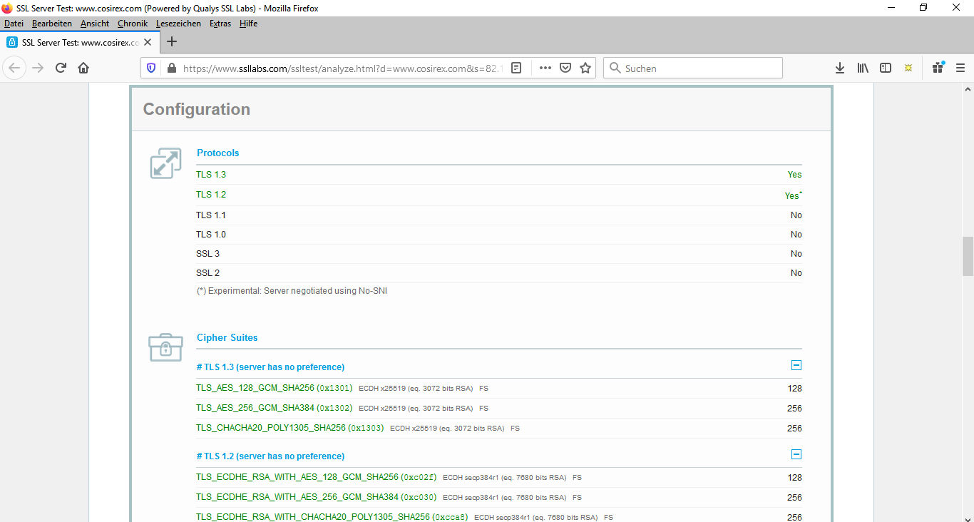
Task: Bookmark this page with the star
Action: pos(585,68)
